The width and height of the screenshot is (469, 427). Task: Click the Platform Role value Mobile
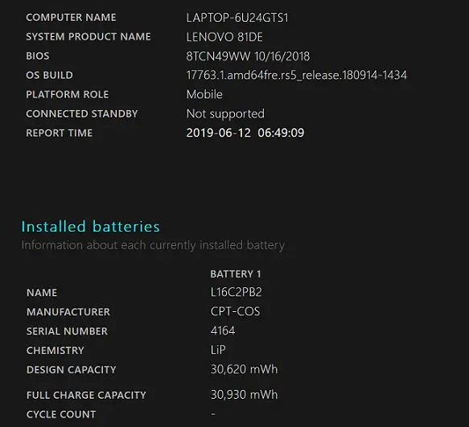click(x=204, y=95)
